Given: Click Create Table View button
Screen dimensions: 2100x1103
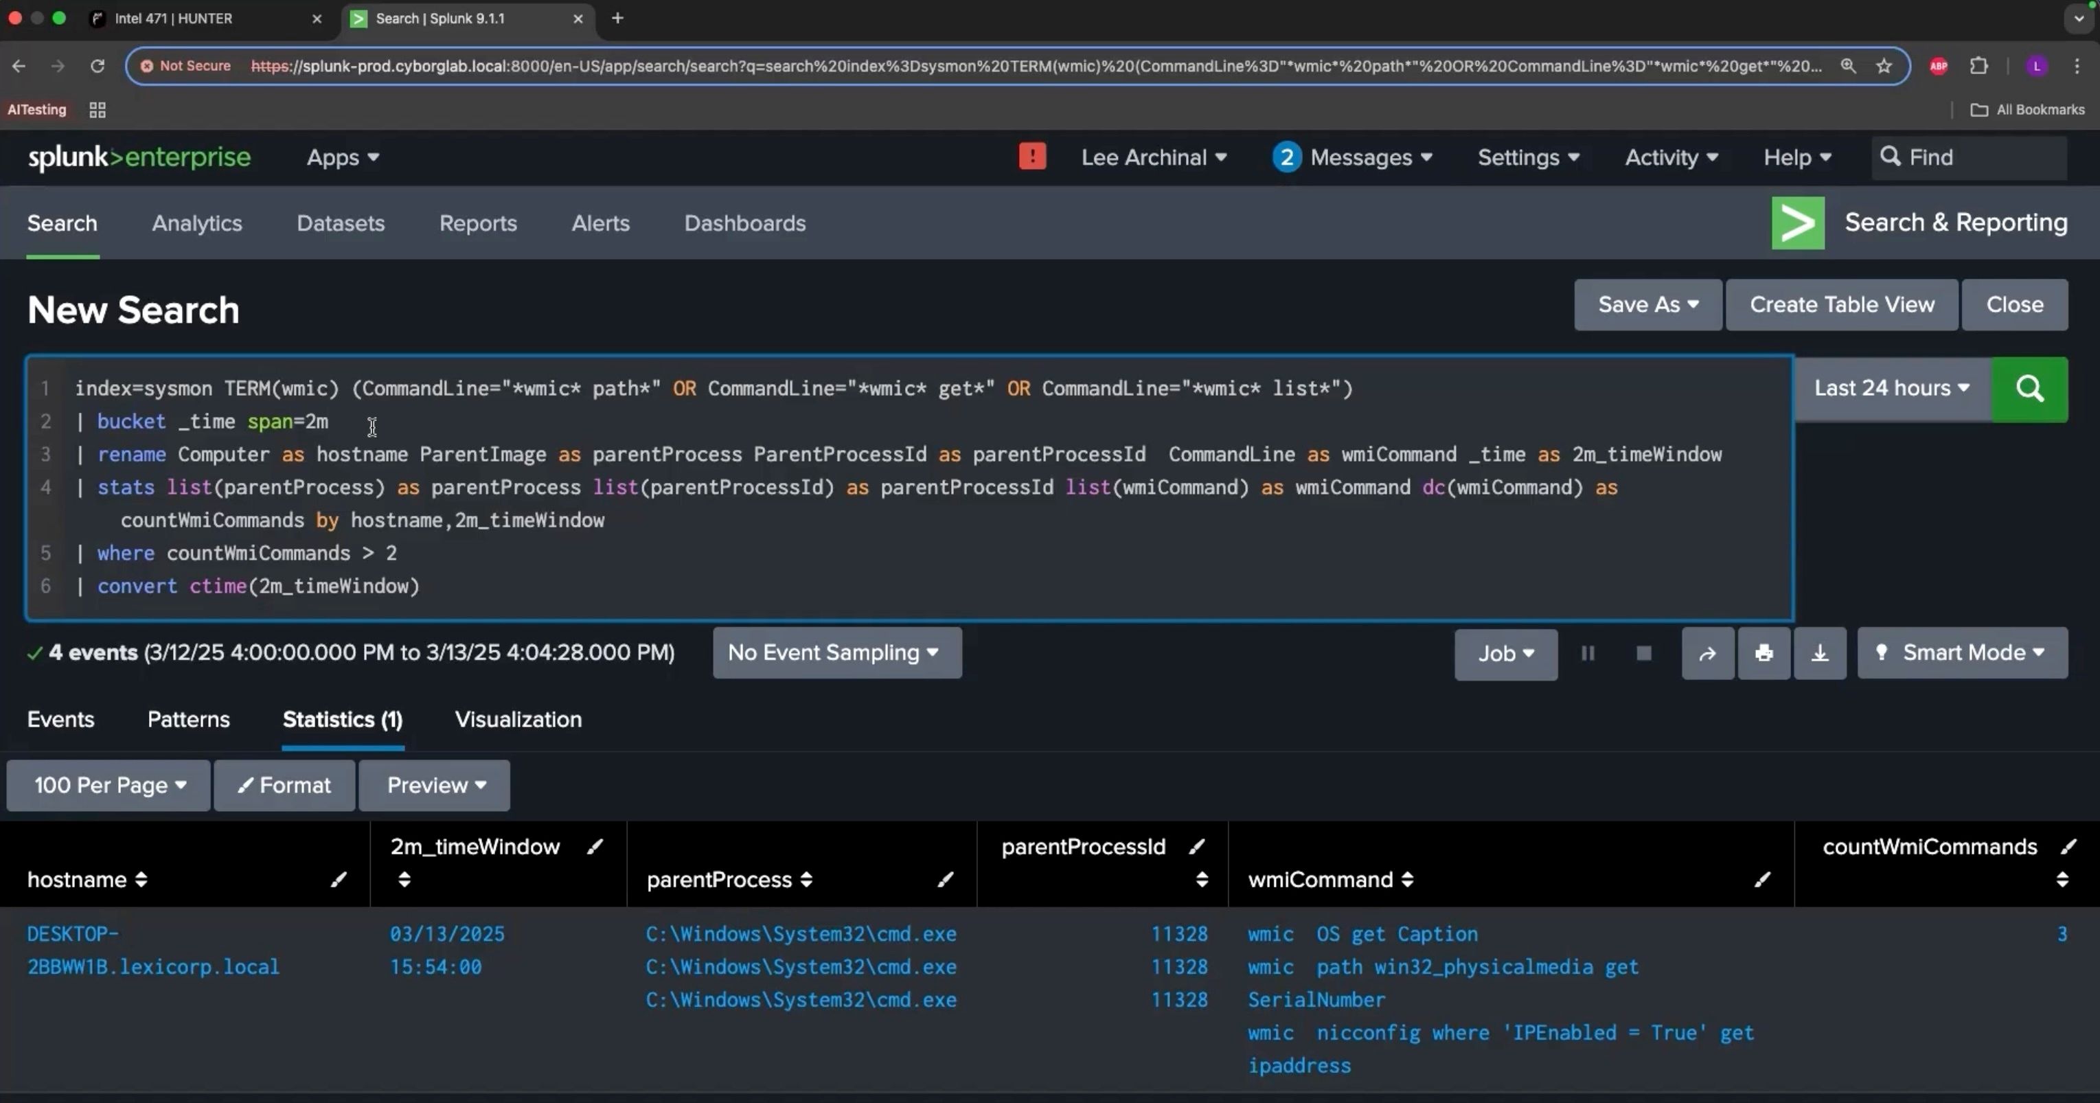Looking at the screenshot, I should pyautogui.click(x=1840, y=305).
